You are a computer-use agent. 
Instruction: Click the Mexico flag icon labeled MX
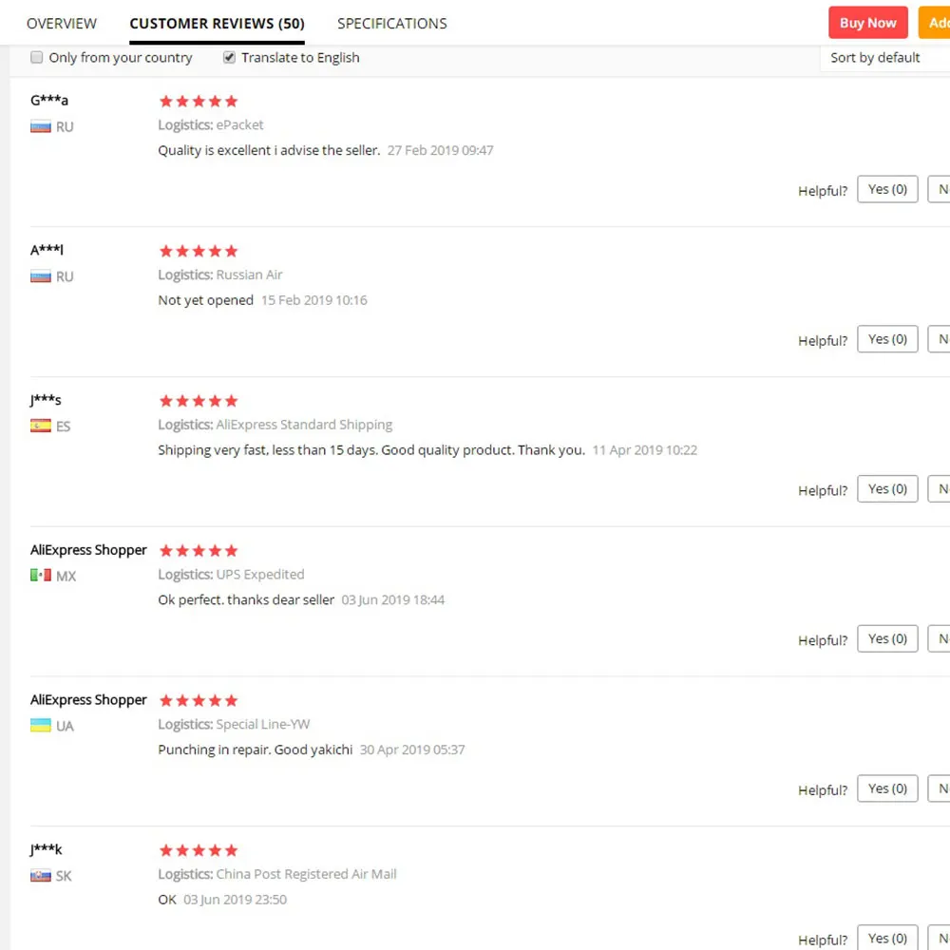pyautogui.click(x=40, y=576)
